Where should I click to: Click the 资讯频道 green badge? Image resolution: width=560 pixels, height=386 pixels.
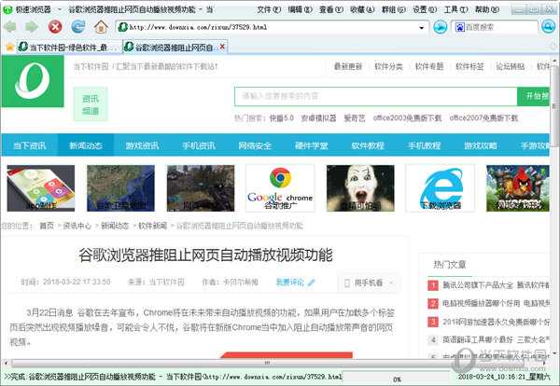point(91,104)
